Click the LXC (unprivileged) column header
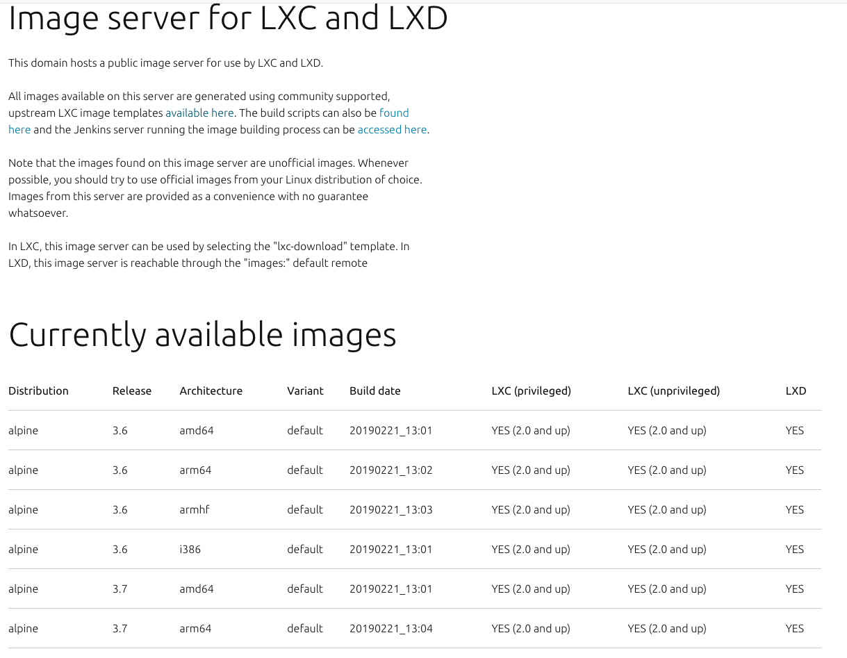This screenshot has width=847, height=658. pos(673,390)
